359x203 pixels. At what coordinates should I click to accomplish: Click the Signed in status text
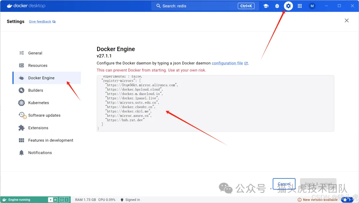pyautogui.click(x=133, y=200)
